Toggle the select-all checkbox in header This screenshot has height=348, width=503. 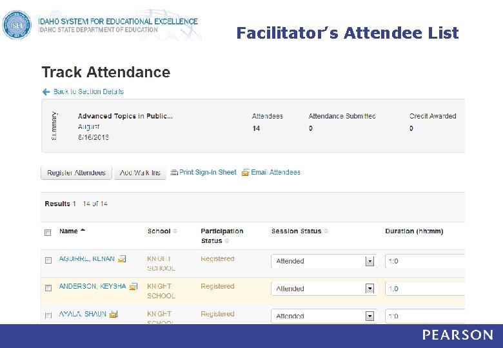[48, 232]
